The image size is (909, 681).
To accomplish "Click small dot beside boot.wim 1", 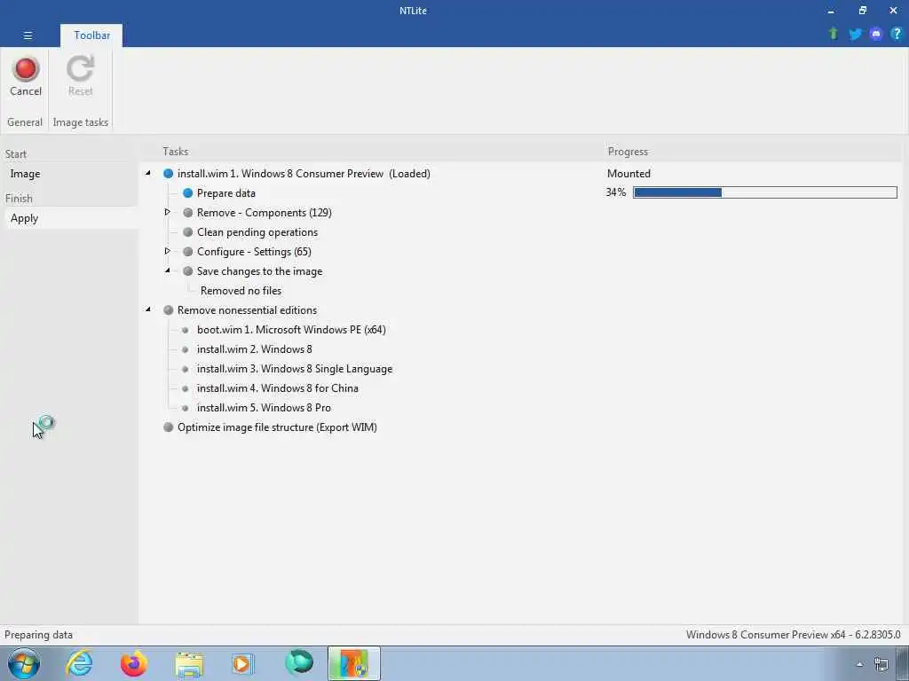I will point(185,330).
